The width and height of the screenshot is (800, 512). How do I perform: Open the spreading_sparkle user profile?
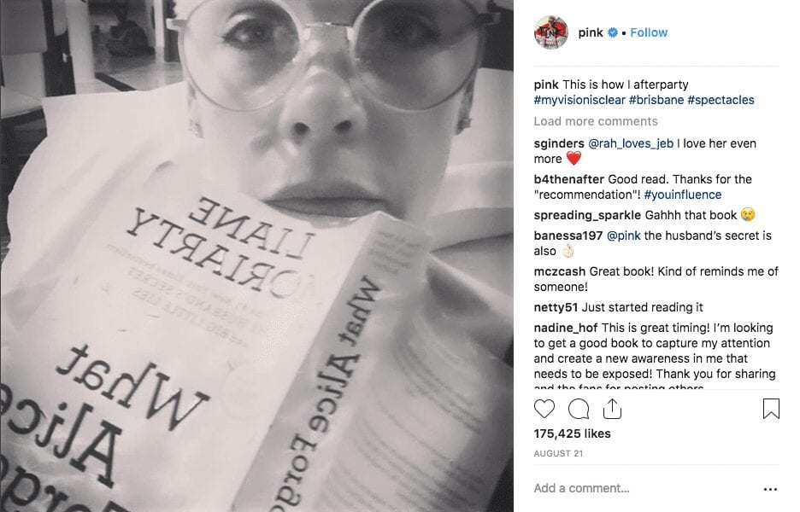tap(587, 215)
